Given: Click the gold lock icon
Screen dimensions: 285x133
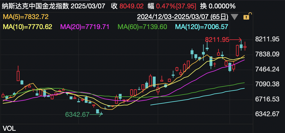Looking at the screenshot, I should (248, 16).
